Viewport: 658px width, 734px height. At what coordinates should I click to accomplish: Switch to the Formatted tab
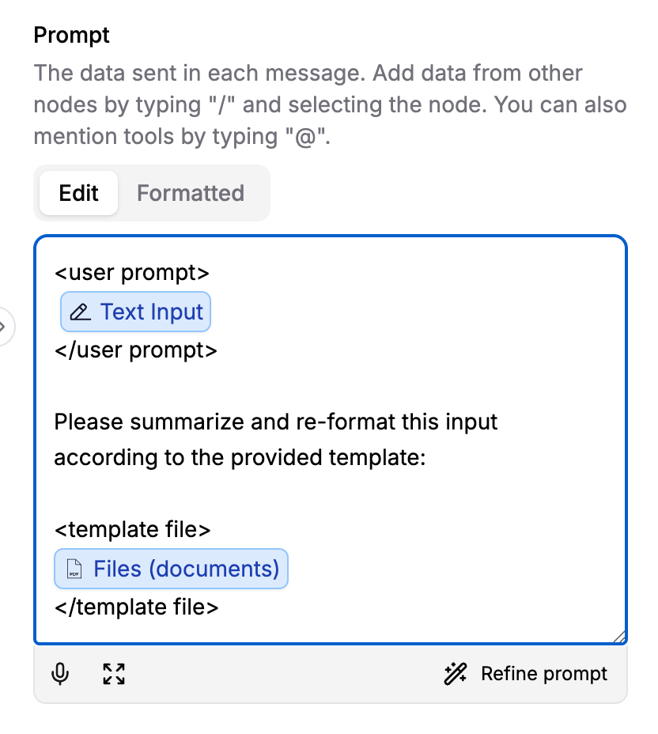[191, 193]
